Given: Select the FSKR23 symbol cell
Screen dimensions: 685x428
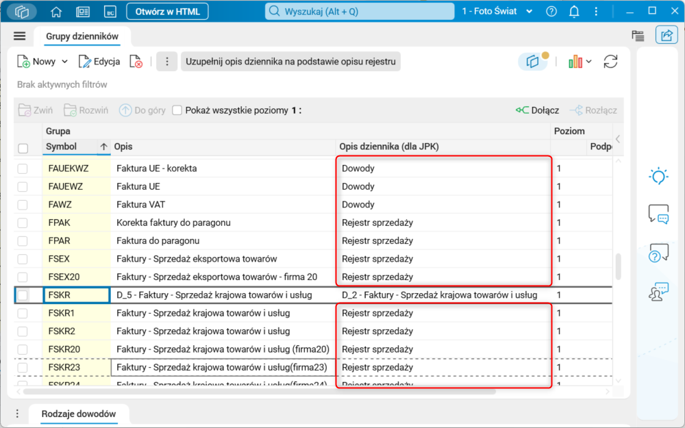Looking at the screenshot, I should pyautogui.click(x=77, y=367).
